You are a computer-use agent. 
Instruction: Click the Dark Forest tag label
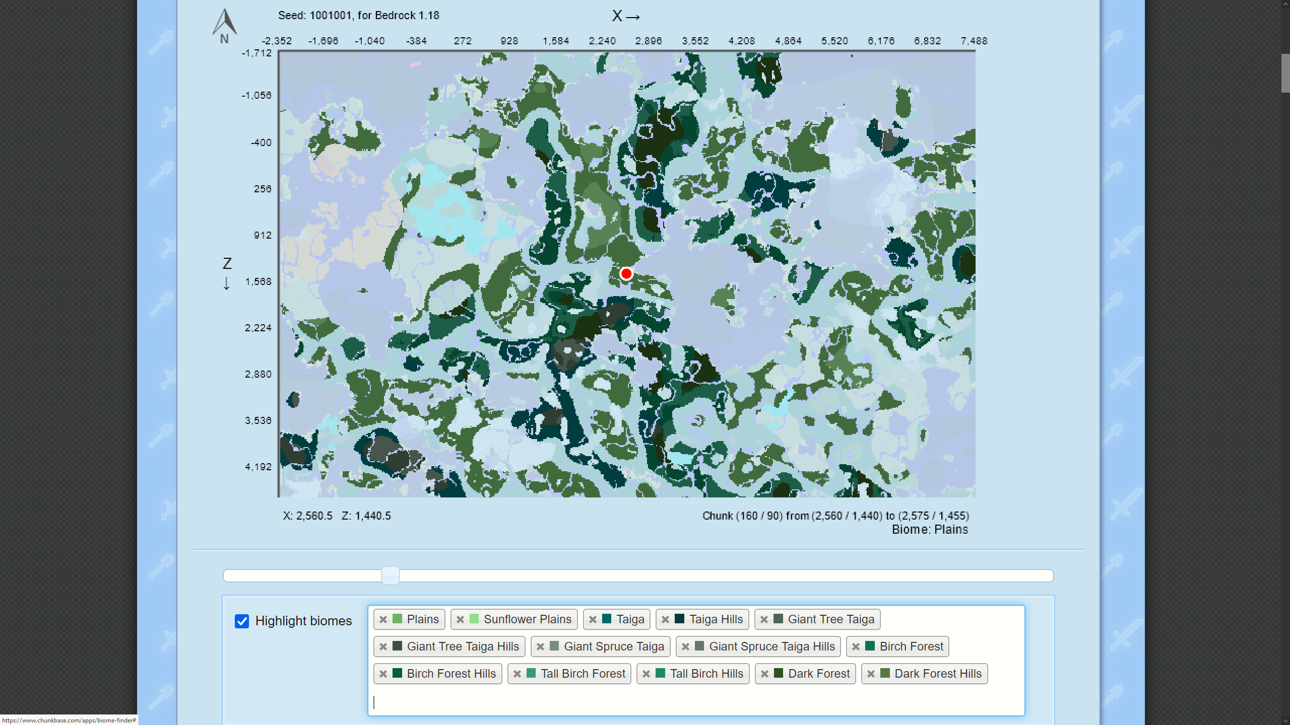pos(818,674)
